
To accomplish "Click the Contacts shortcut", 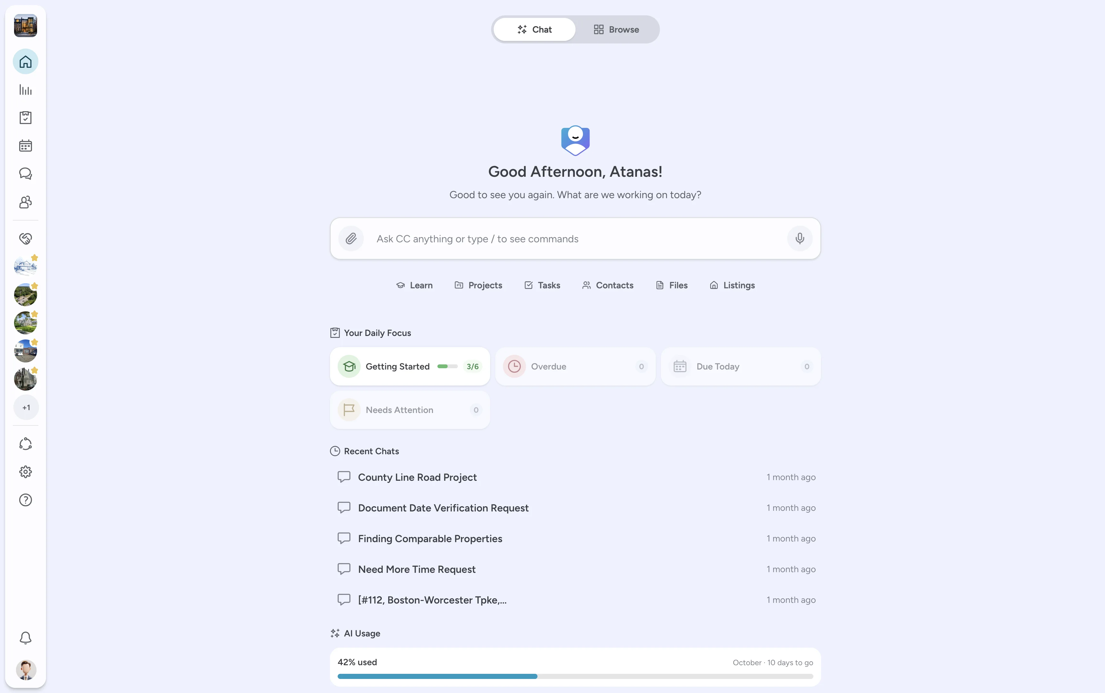I will coord(608,285).
